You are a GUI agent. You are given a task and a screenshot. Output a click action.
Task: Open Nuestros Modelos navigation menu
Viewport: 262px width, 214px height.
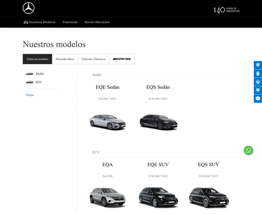coord(42,22)
